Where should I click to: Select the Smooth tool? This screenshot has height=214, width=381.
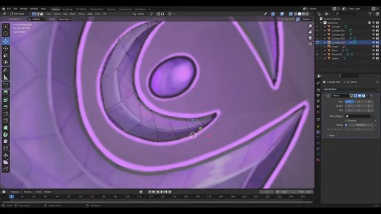[5, 141]
